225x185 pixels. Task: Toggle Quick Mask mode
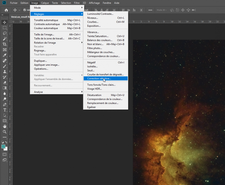[x=4, y=154]
